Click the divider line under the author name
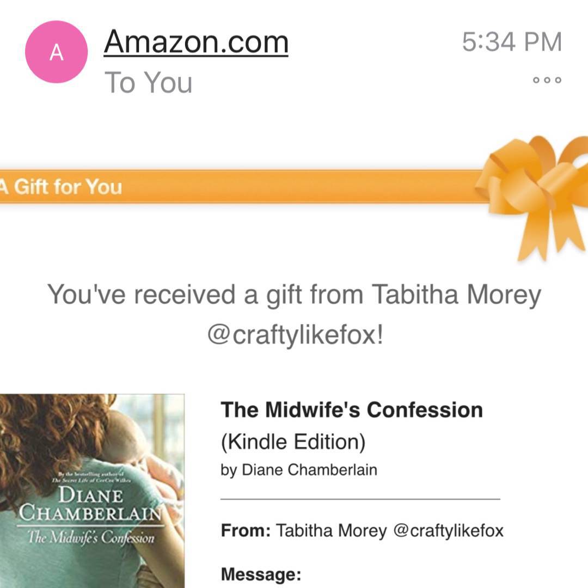 point(360,498)
